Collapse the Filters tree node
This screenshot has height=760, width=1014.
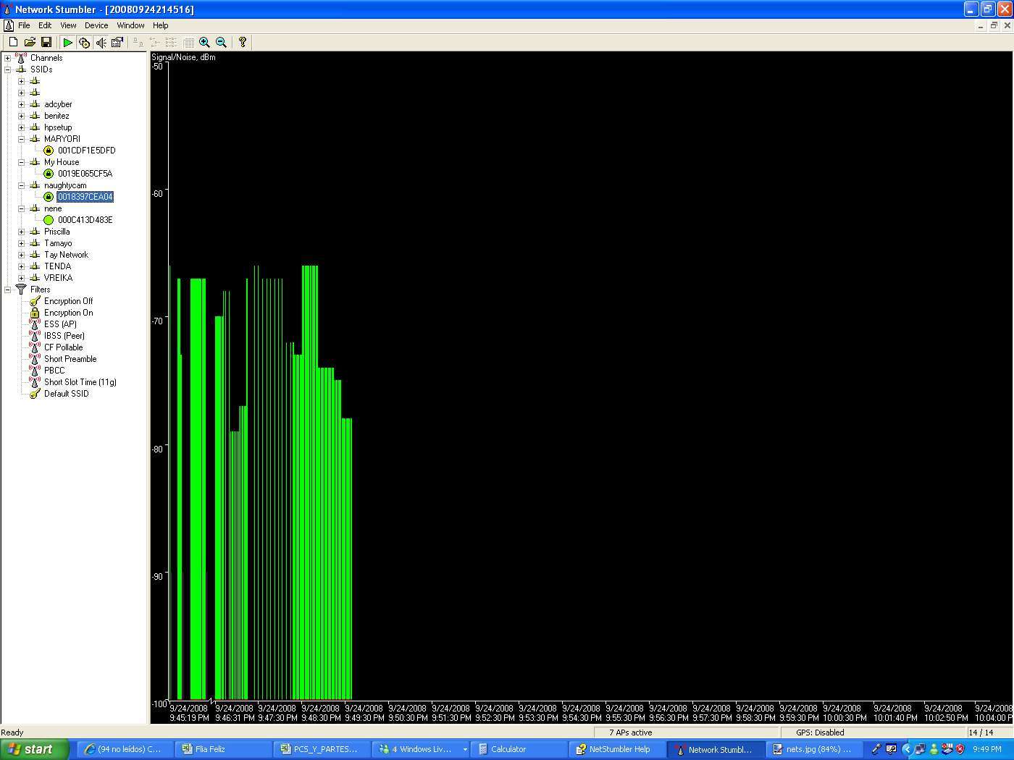[7, 290]
